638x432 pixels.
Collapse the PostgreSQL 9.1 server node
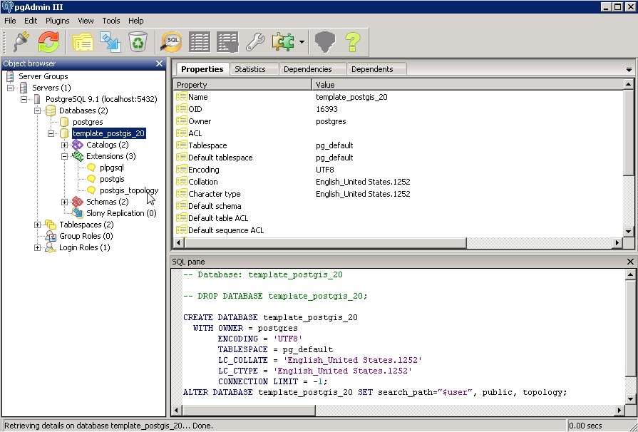24,99
